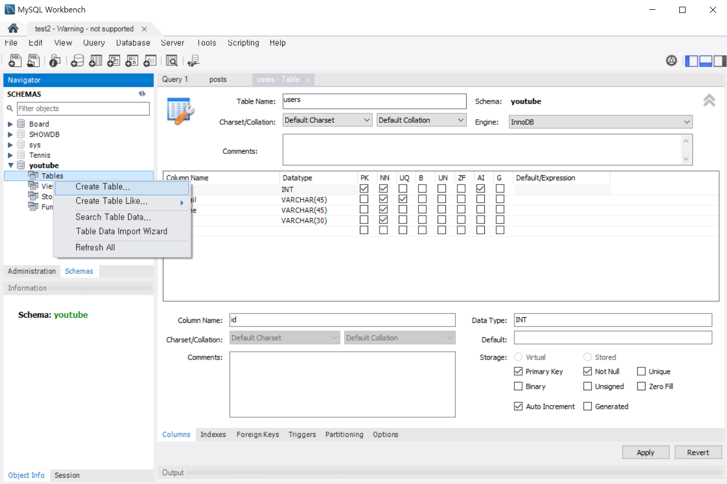Click the Revert button
727x484 pixels.
(698, 452)
